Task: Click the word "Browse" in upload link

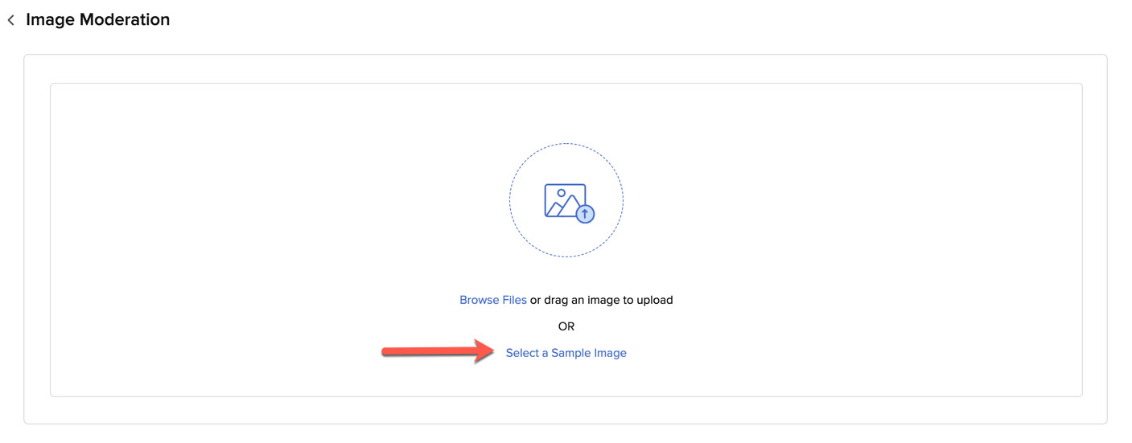Action: coord(479,300)
